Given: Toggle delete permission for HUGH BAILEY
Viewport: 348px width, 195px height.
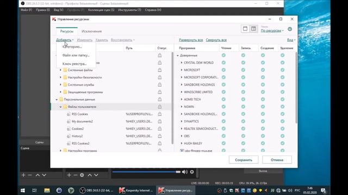Looking at the screenshot, I should pos(282,143).
